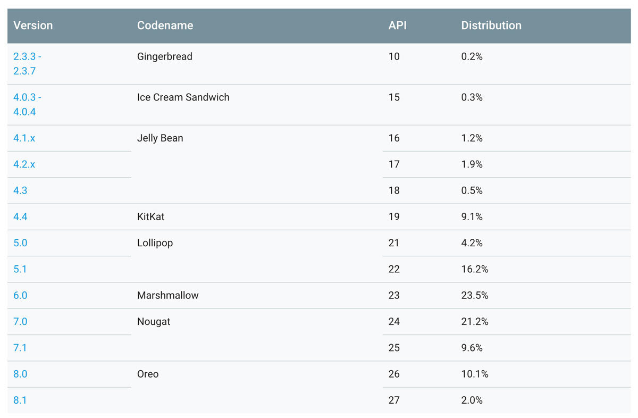Screen dimensions: 638x418
Task: Click the 4.1.x version link
Action: click(x=24, y=138)
